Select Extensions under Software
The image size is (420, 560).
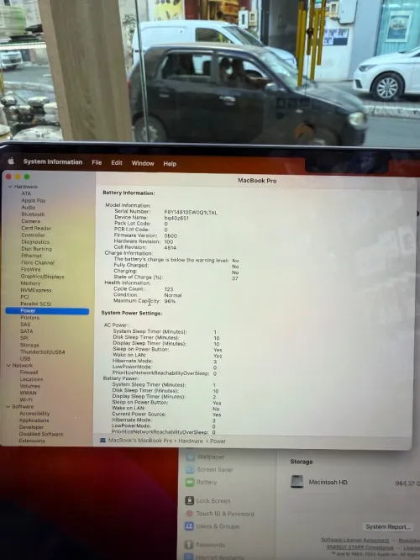click(32, 441)
